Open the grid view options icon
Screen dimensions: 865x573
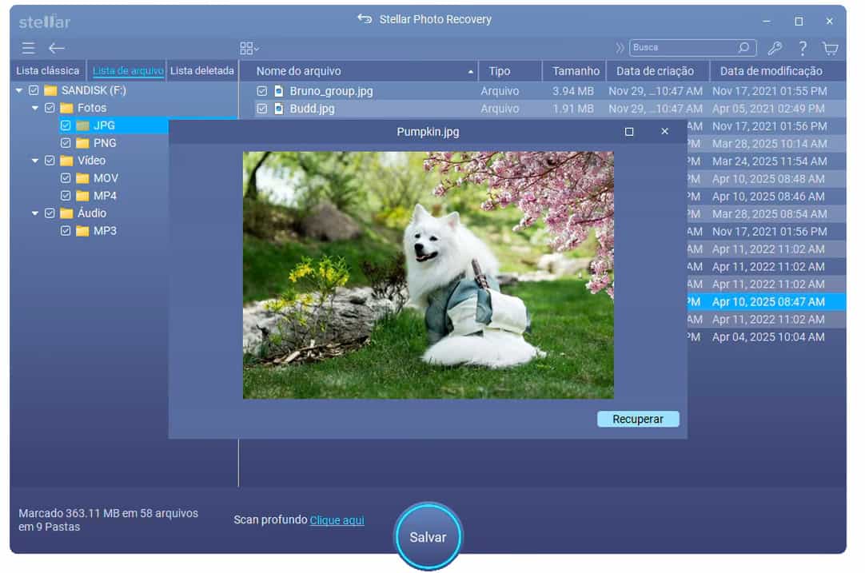click(249, 49)
